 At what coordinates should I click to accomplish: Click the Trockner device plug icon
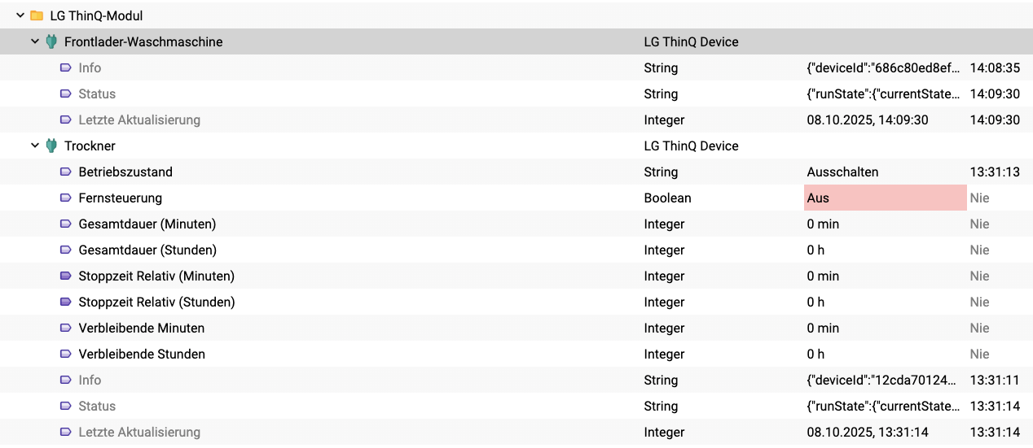click(x=51, y=146)
